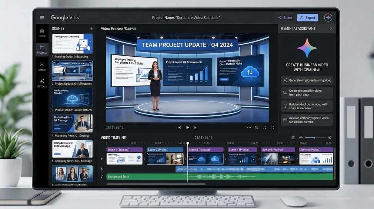Toggle the voiceover microphone track

102,169
